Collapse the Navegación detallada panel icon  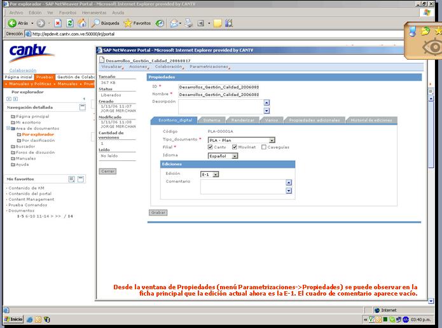[x=82, y=107]
